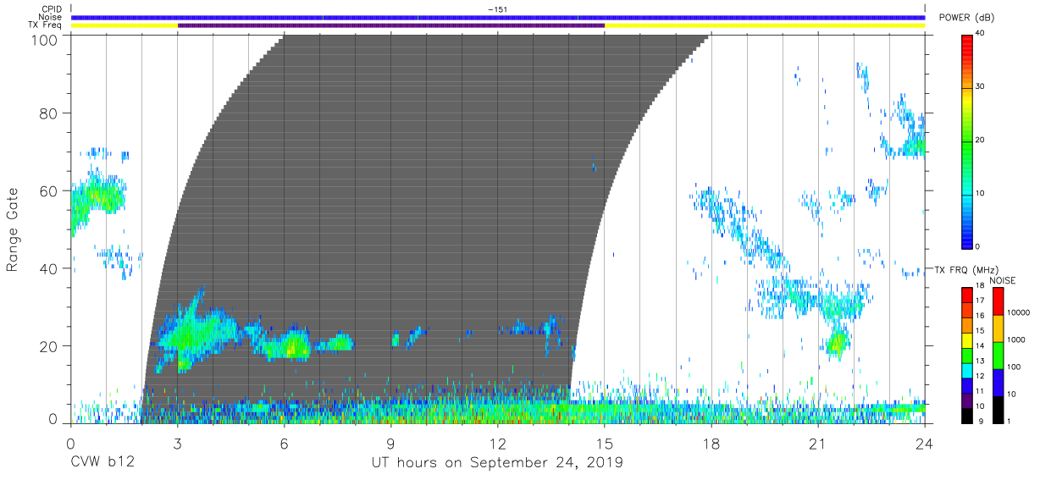
Task: Click the 1000 label in the NOISE legend
Action: pos(1016,339)
